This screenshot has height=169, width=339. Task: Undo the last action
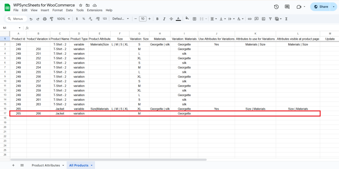point(31,19)
